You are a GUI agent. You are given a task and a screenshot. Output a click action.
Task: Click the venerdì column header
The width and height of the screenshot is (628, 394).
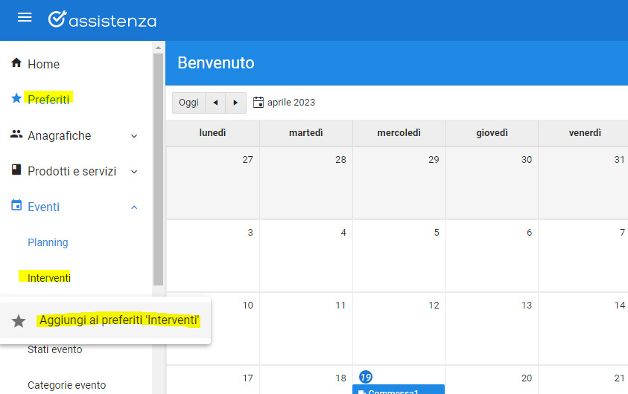585,132
